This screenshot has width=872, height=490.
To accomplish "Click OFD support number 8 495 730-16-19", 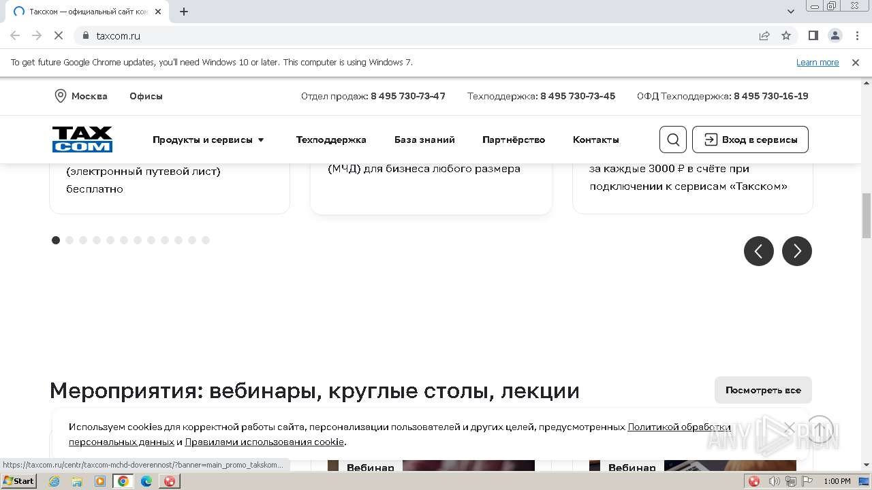I will click(x=771, y=96).
